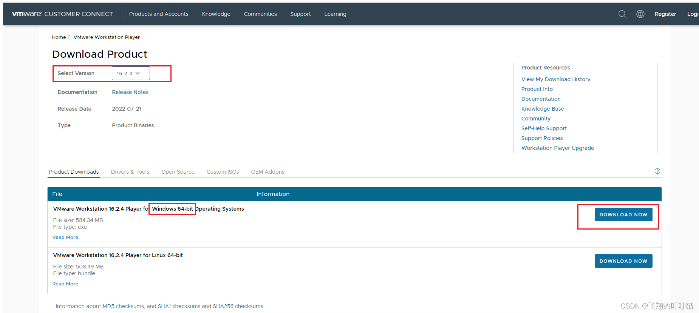Click the Download Product heading
699x313 pixels.
pyautogui.click(x=100, y=54)
